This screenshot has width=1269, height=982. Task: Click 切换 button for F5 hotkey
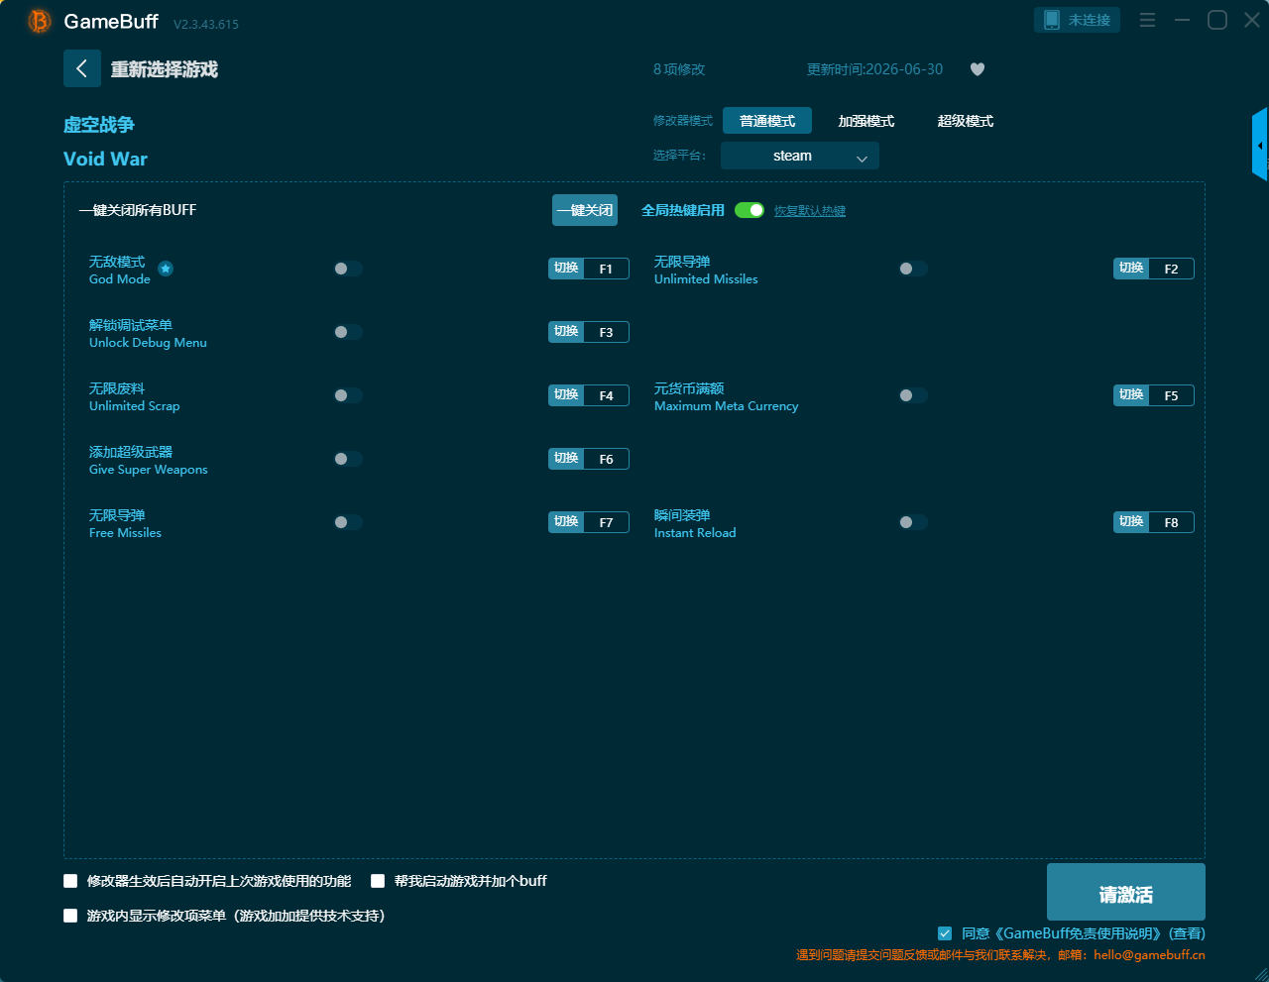pyautogui.click(x=1131, y=395)
